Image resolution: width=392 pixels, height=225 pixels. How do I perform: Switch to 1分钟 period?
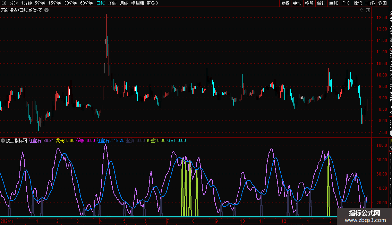click(26, 3)
